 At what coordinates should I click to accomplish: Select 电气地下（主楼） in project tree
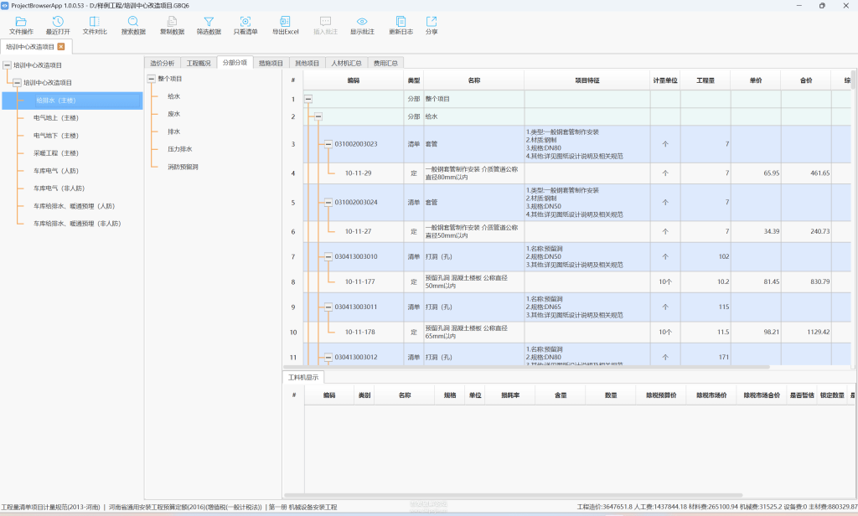pos(56,135)
